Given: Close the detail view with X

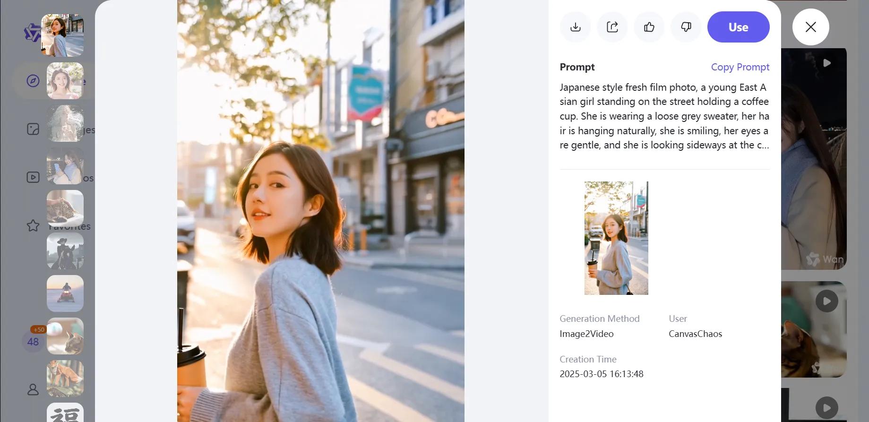Looking at the screenshot, I should click(x=810, y=27).
